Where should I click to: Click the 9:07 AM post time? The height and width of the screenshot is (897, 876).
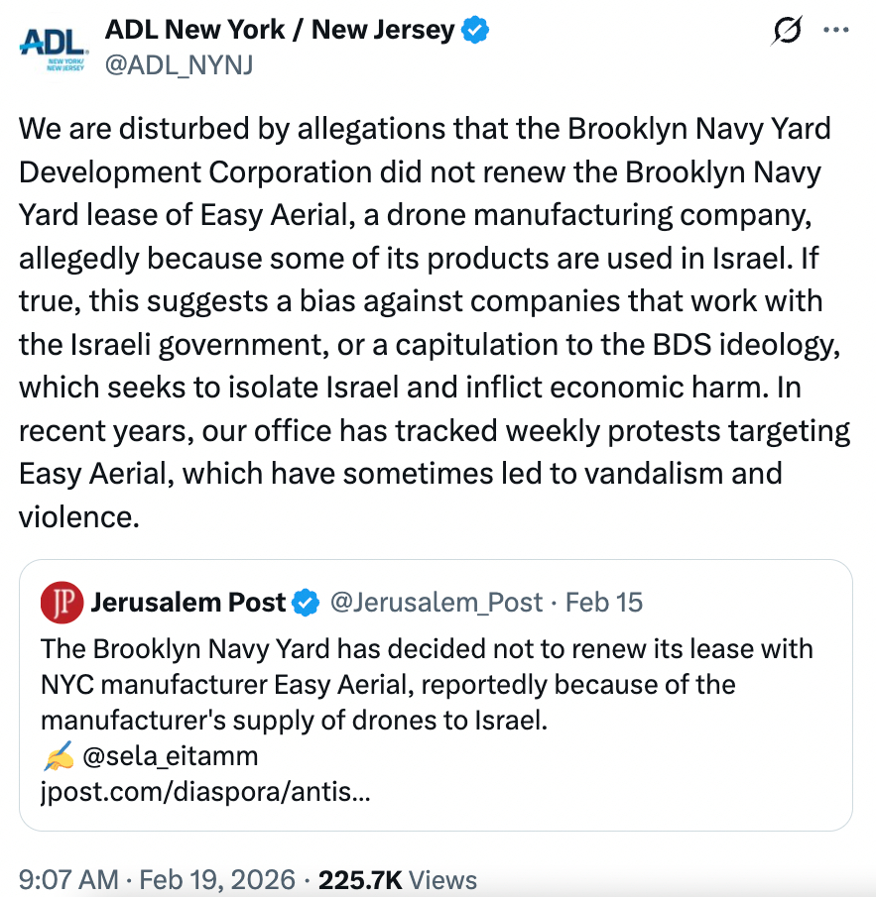(x=65, y=879)
